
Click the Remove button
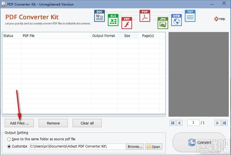click(x=53, y=123)
